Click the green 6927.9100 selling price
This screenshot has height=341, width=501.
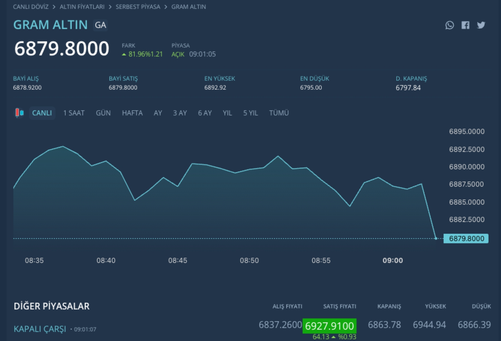[329, 326]
